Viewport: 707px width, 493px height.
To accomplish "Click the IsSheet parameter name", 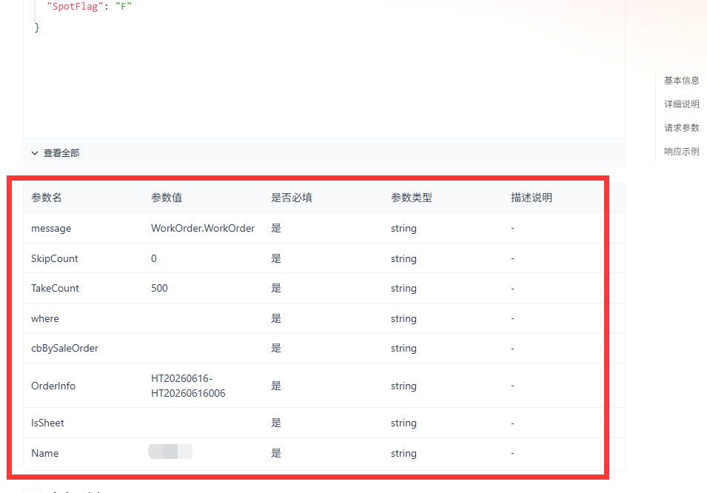I will (x=47, y=423).
